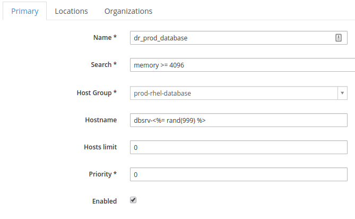Click the Enabled label text

pos(105,201)
